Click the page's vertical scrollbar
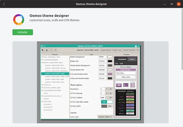The width and height of the screenshot is (183, 127). point(182,39)
